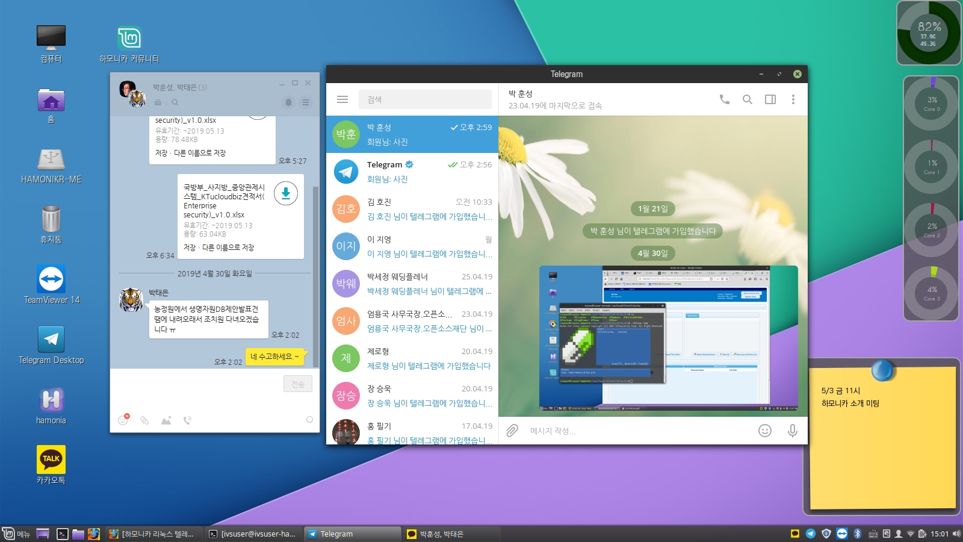This screenshot has height=542, width=963.
Task: Search within the 박 훈성 chat
Action: pyautogui.click(x=748, y=99)
